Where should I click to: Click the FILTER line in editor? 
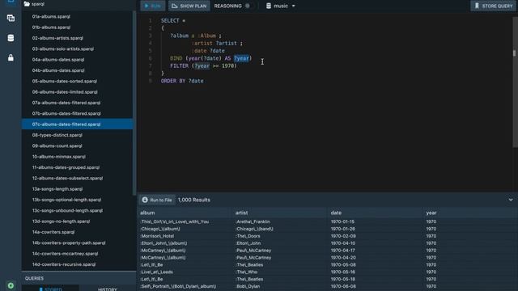pyautogui.click(x=203, y=66)
